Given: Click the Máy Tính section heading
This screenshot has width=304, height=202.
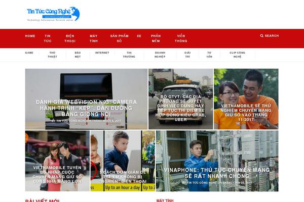Looking at the screenshot, I should click(x=165, y=200).
